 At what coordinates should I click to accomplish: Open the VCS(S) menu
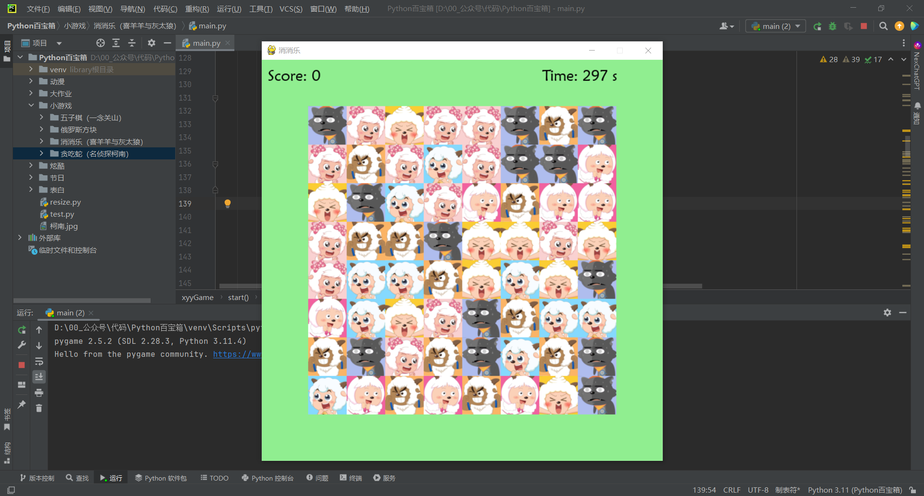pos(291,9)
